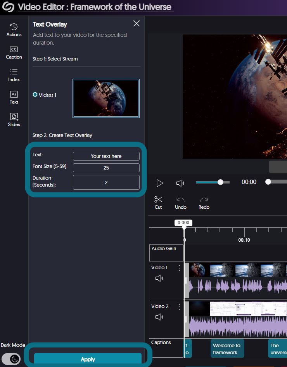Select the Video 1 stream radio button
Viewport: 287px width, 367px height.
[35, 95]
